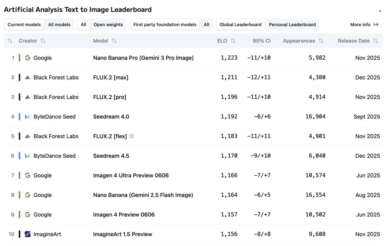
Task: Select Global Leaderboard tab
Action: click(240, 25)
